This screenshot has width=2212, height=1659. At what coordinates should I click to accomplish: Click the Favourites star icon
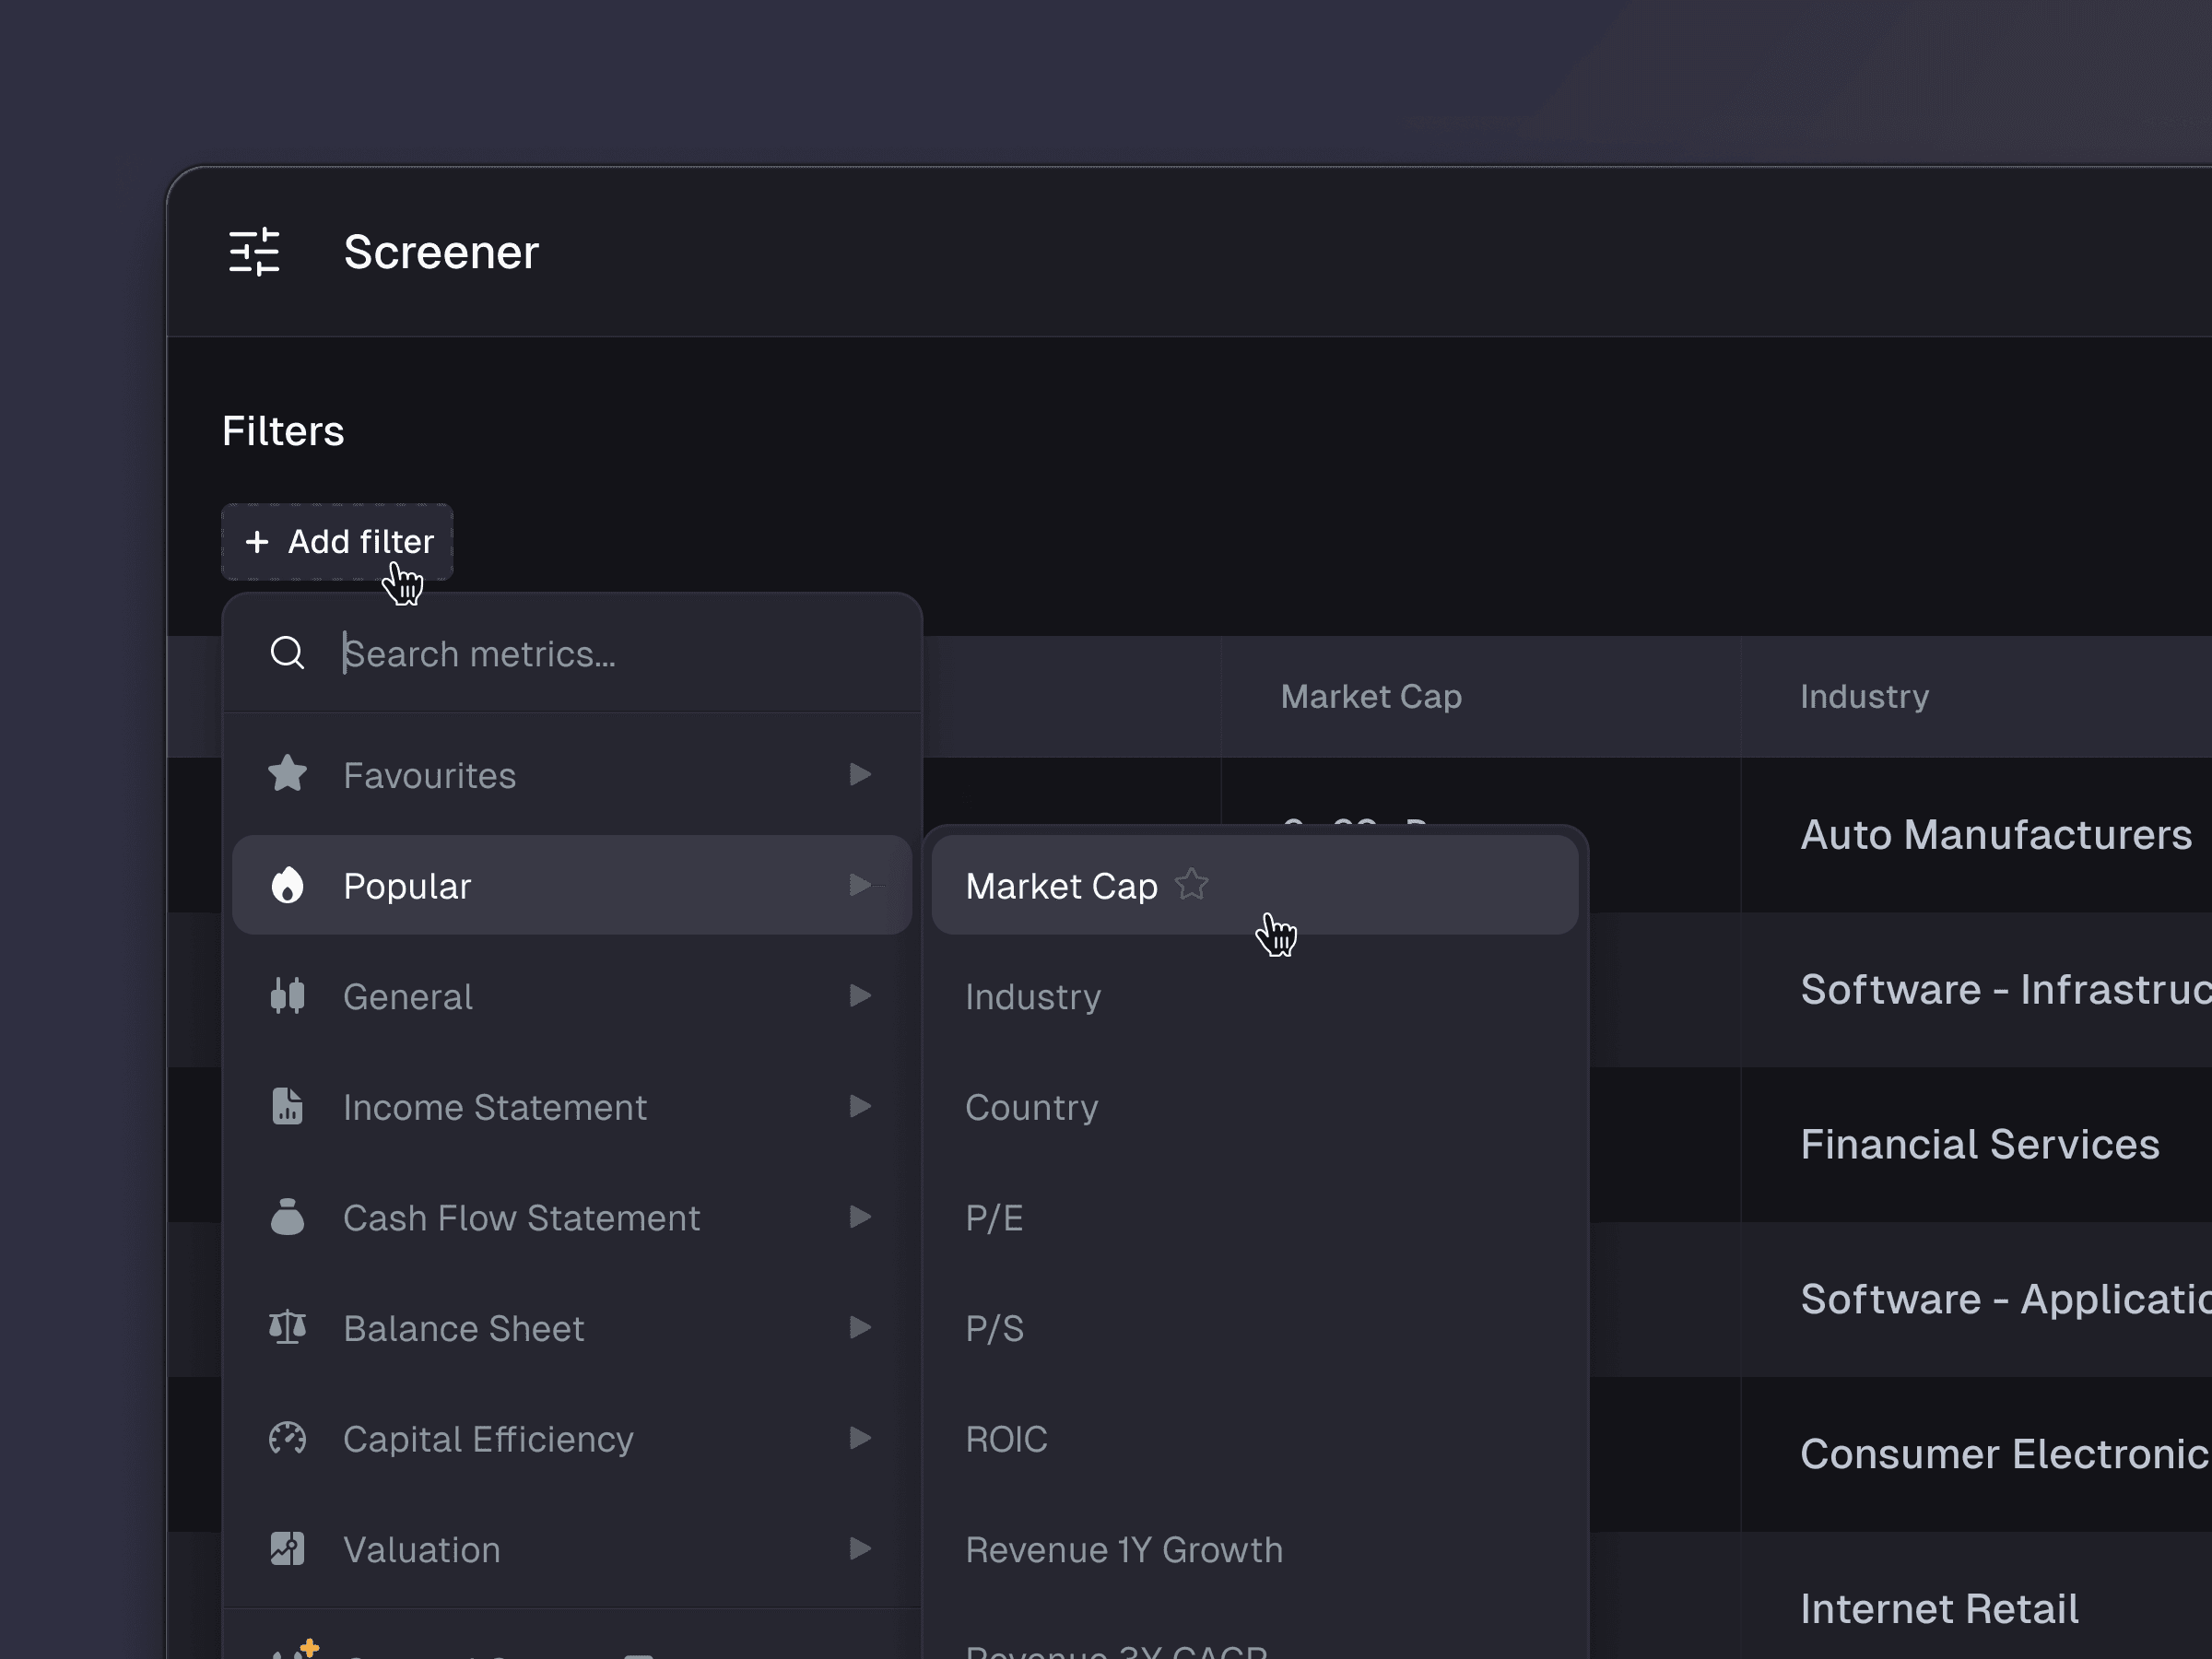coord(287,774)
